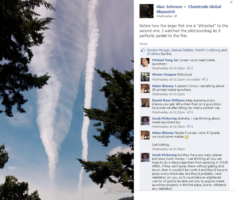235x200 pixels.
Task: Click the Share link under the post
Action: [x=144, y=44]
